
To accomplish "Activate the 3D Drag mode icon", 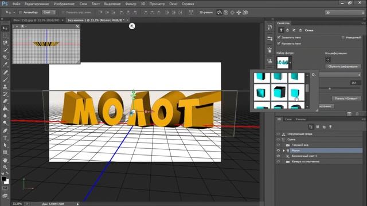I will 232,13.
